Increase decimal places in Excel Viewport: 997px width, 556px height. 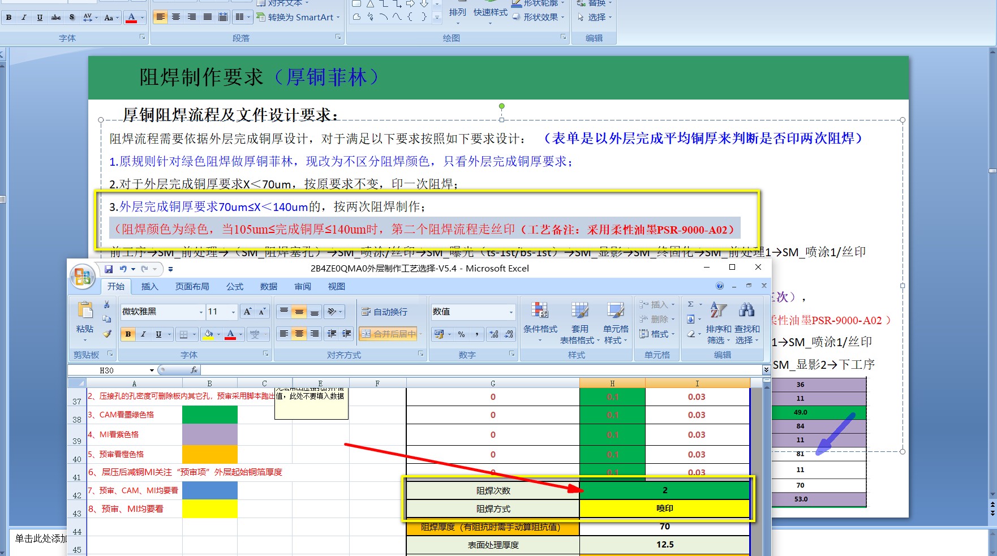(x=494, y=334)
